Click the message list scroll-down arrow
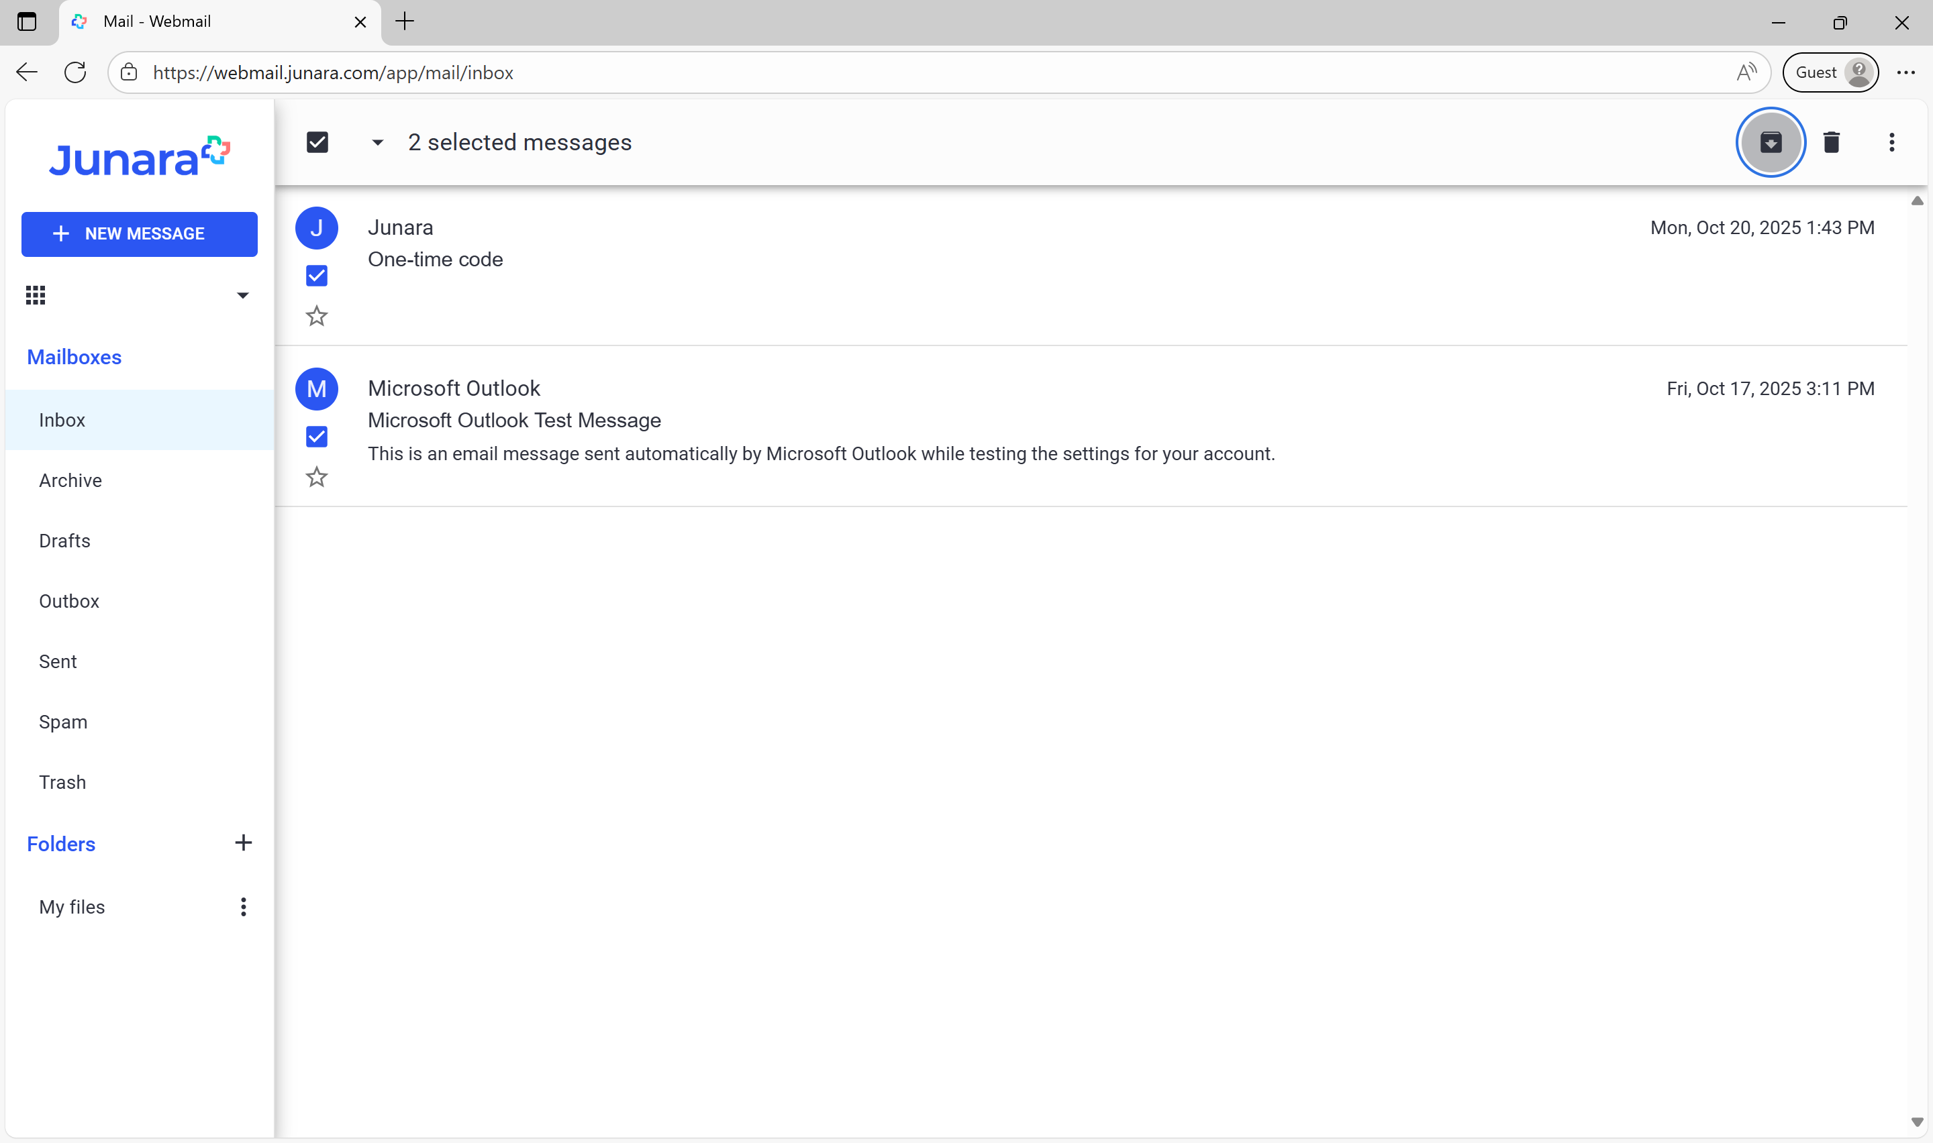The image size is (1933, 1143). [1917, 1122]
